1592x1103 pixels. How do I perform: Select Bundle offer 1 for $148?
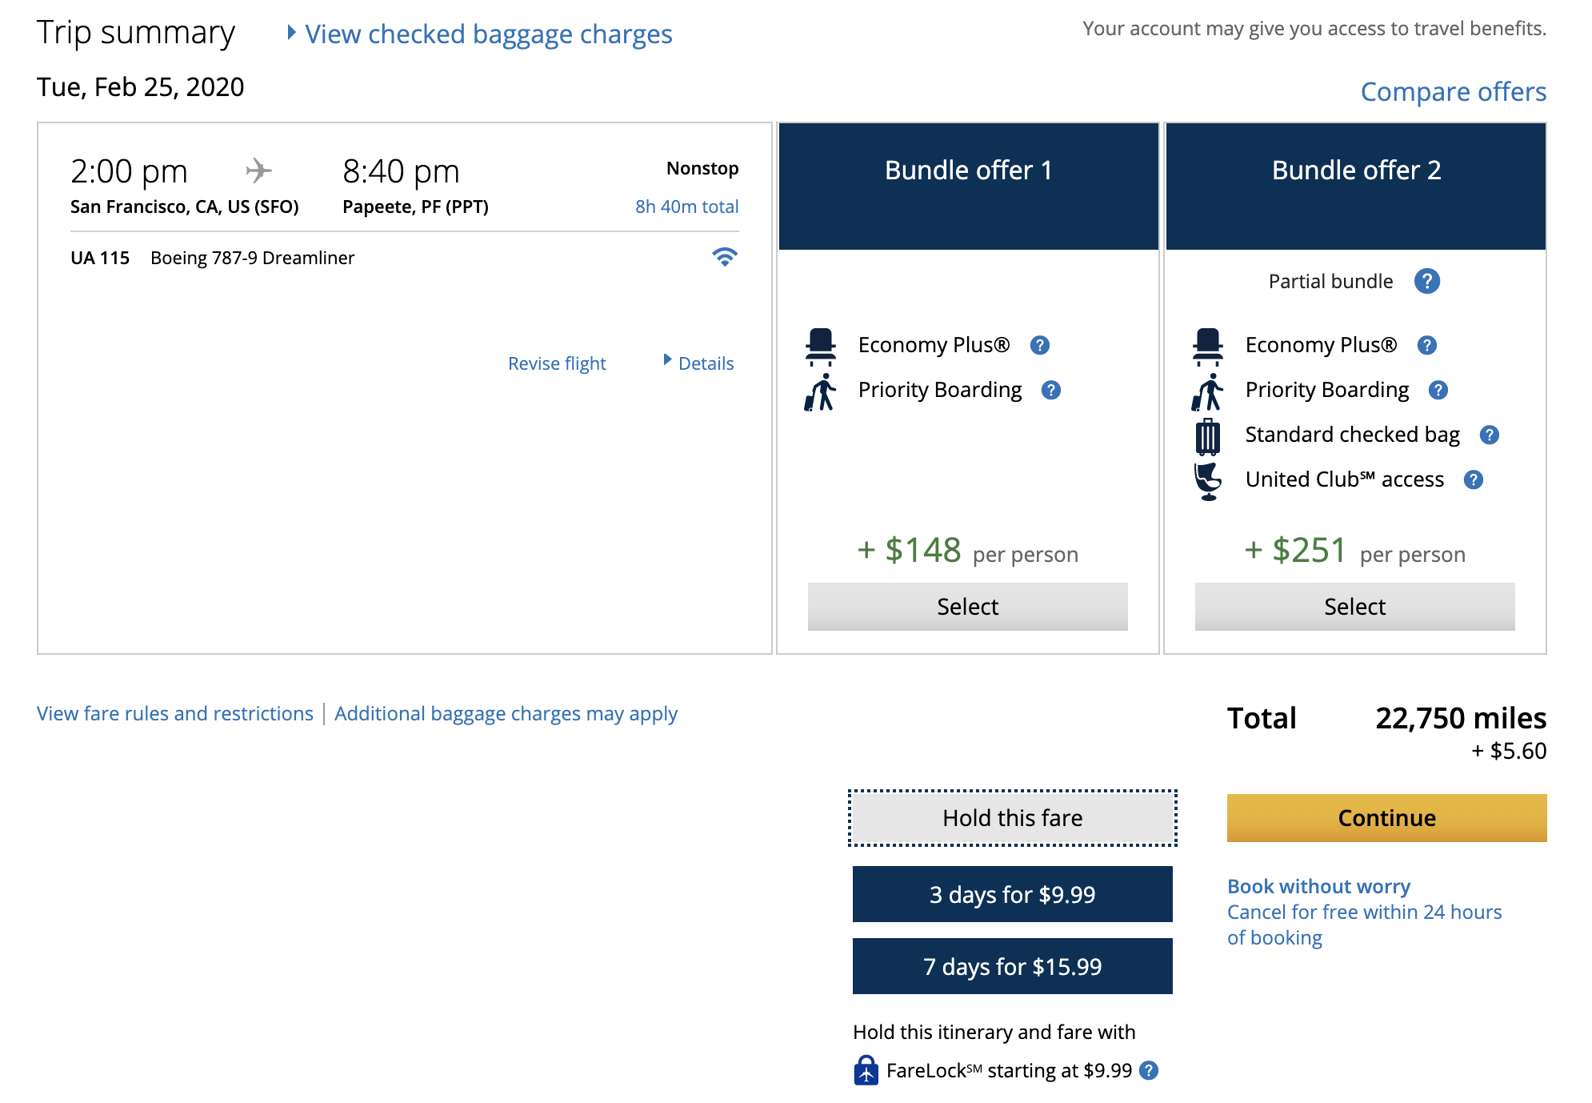click(x=967, y=607)
